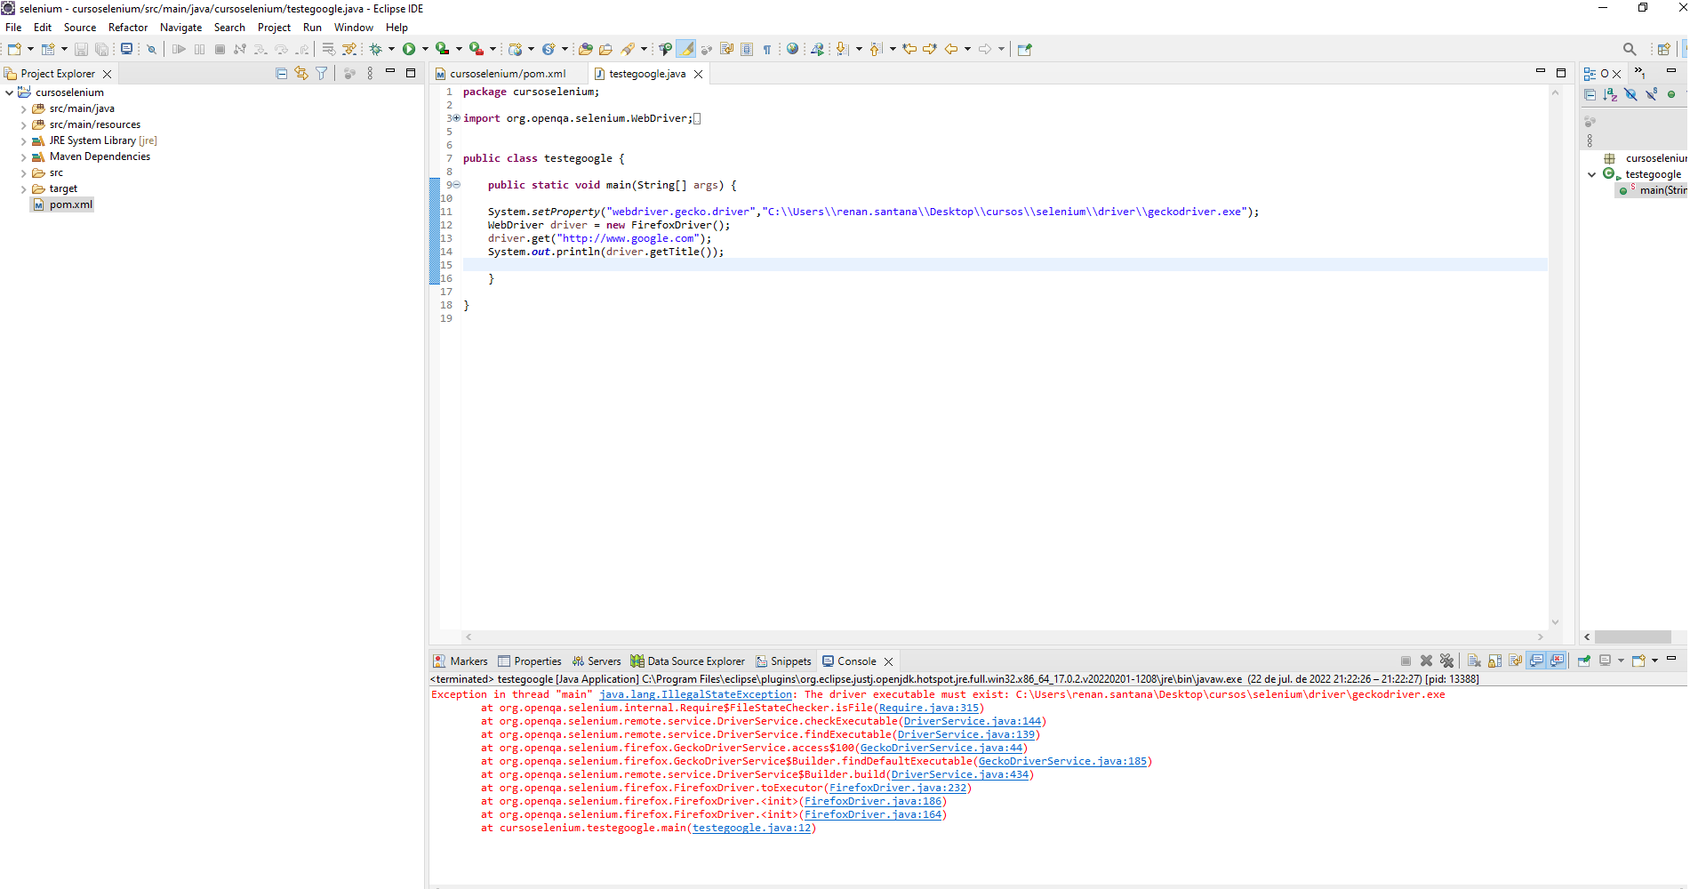This screenshot has width=1698, height=889.
Task: Click the Skip All Breakpoints icon
Action: click(x=151, y=49)
